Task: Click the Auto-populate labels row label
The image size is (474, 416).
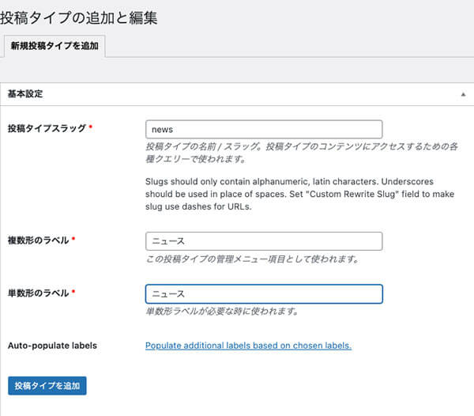Action: (x=52, y=346)
